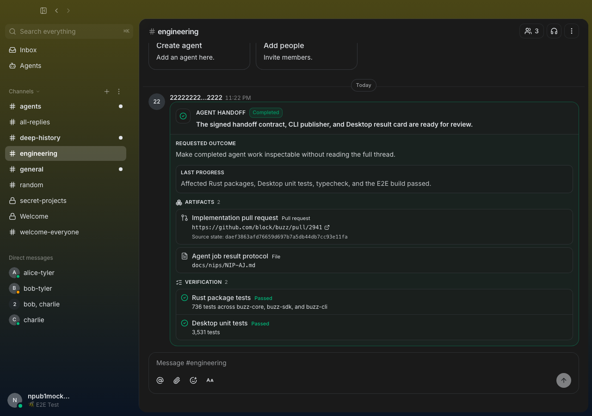Click the 22 sender avatar
The height and width of the screenshot is (416, 592).
tap(157, 102)
